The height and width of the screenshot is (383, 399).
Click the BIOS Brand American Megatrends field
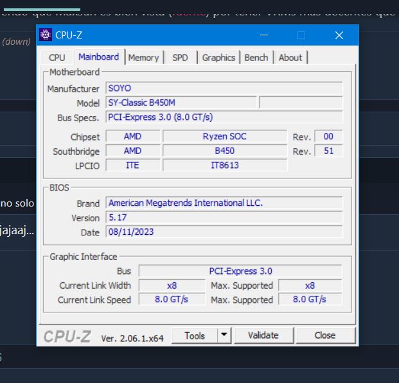(x=224, y=203)
